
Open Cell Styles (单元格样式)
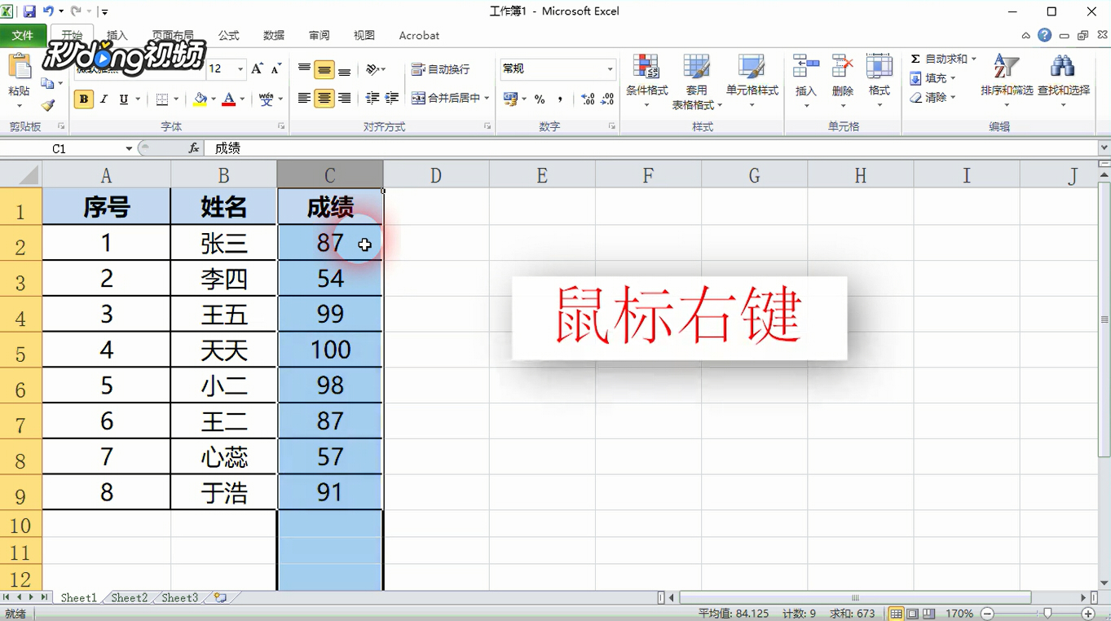[x=752, y=82]
